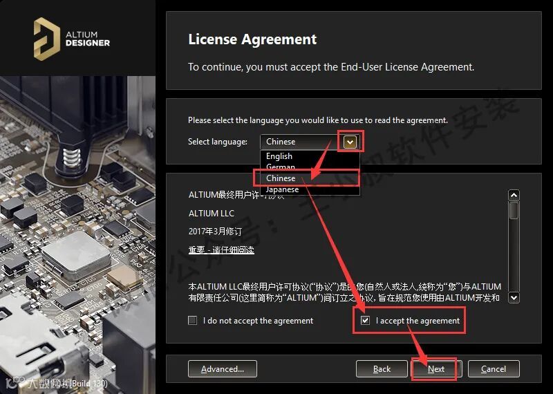This screenshot has height=394, width=553.
Task: Click the agreement scrollbar thumb
Action: pos(514,210)
